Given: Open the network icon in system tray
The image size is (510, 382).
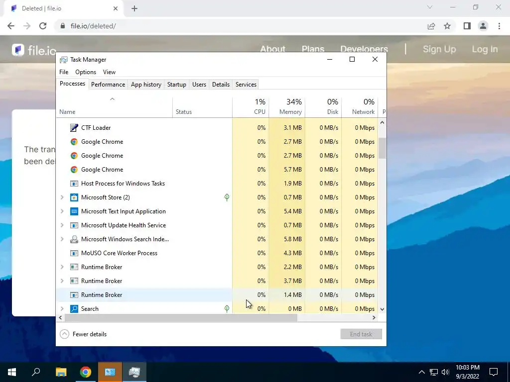Looking at the screenshot, I should pyautogui.click(x=434, y=372).
